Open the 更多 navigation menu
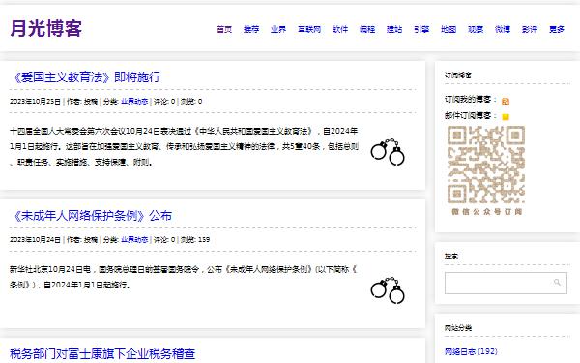The height and width of the screenshot is (363, 580). 557,29
